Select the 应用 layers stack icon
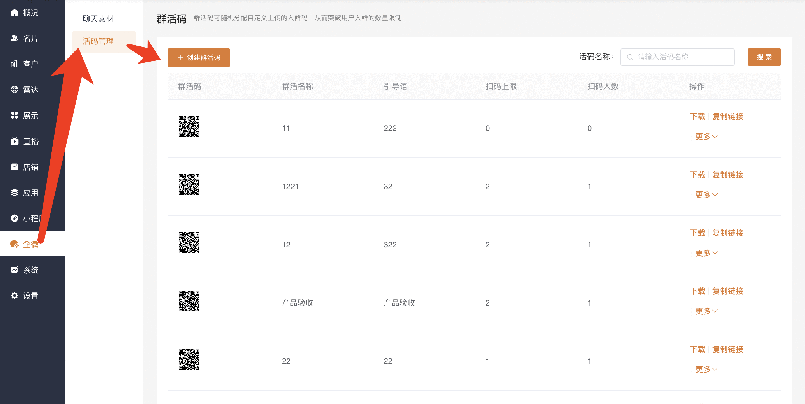This screenshot has width=805, height=404. coord(14,192)
